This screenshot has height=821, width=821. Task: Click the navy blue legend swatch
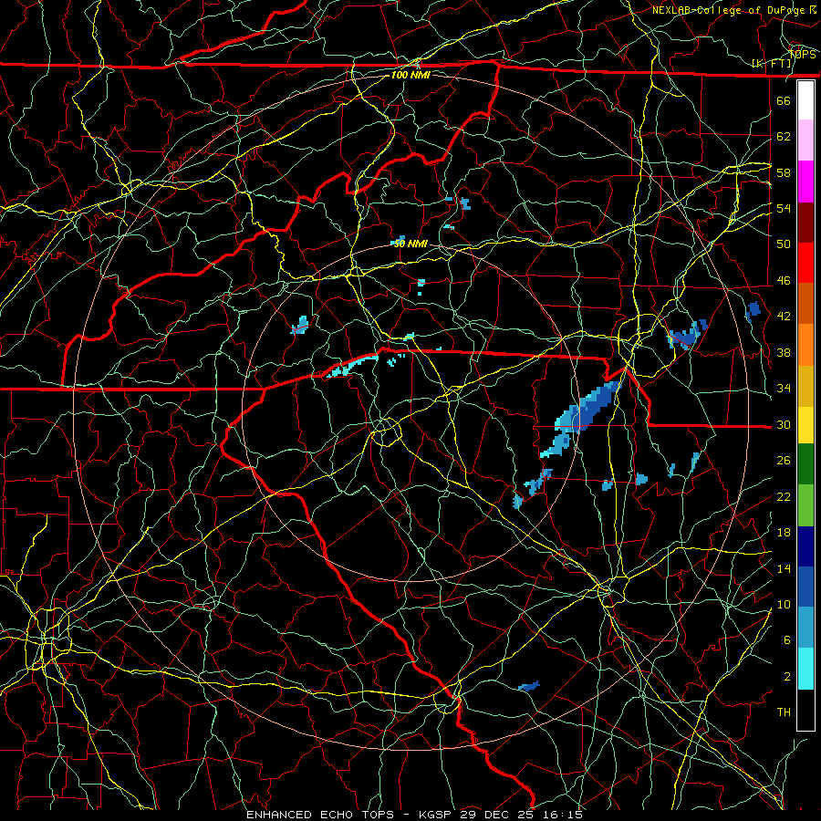pyautogui.click(x=805, y=546)
